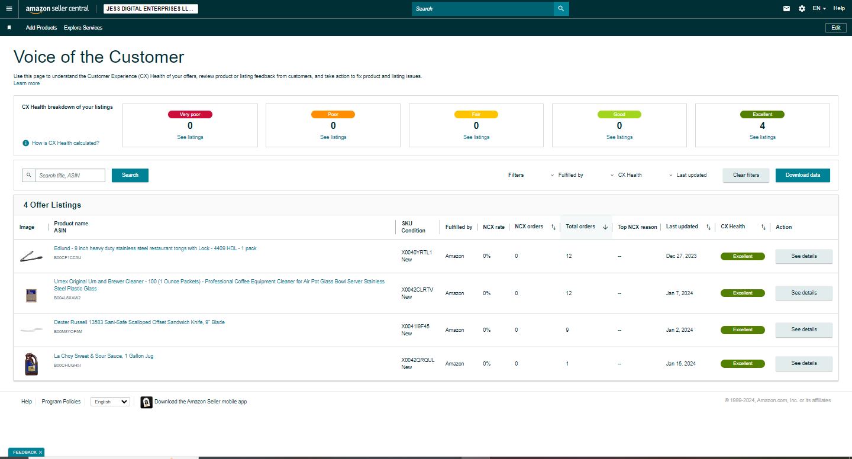852x459 pixels.
Task: Open Program Policies footer link
Action: tap(61, 402)
